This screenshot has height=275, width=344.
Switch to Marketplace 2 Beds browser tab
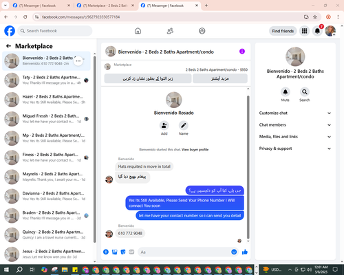coord(106,5)
